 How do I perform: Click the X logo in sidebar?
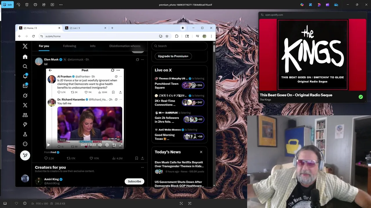point(25,46)
